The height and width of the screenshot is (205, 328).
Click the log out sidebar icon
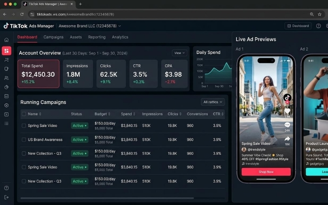[7, 197]
